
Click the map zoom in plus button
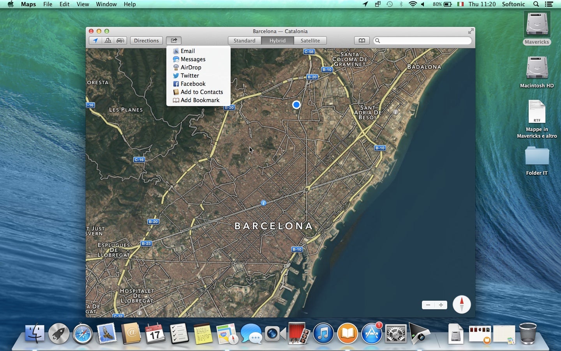(x=441, y=305)
